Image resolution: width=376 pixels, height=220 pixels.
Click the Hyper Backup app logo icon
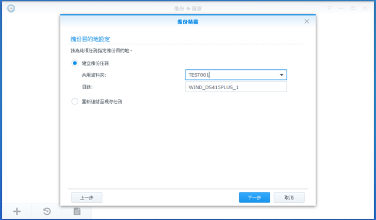11,8
